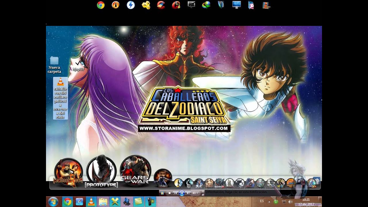This screenshot has width=368, height=207.
Task: Launch Gears of War from the game dock
Action: pyautogui.click(x=135, y=170)
